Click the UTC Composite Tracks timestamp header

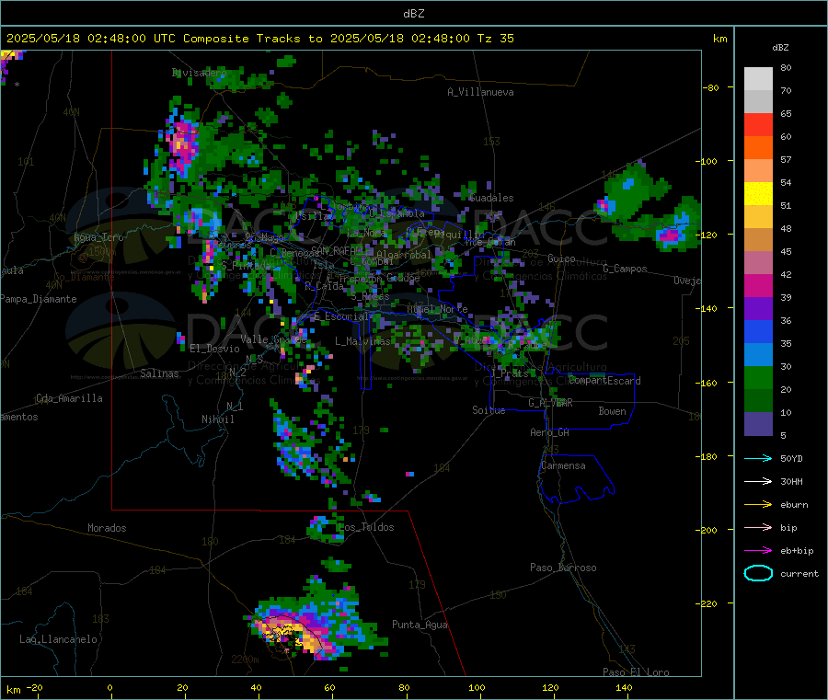(x=259, y=39)
